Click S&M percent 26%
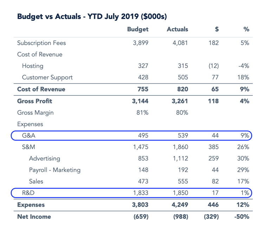The height and width of the screenshot is (226, 264). coord(243,147)
